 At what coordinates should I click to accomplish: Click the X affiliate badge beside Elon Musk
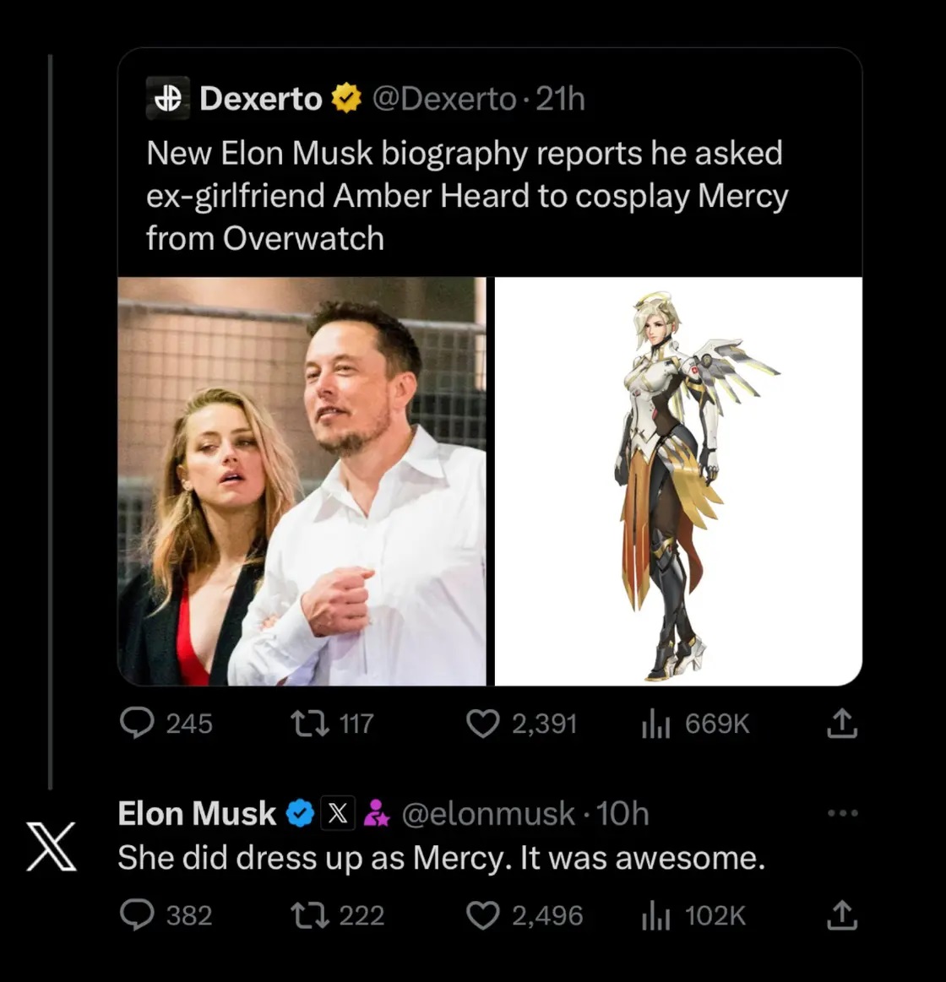[x=338, y=813]
